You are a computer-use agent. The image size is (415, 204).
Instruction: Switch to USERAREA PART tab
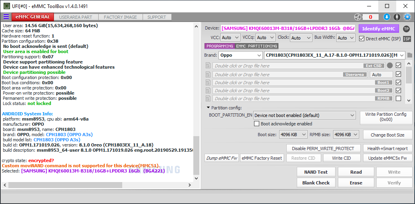tap(76, 17)
